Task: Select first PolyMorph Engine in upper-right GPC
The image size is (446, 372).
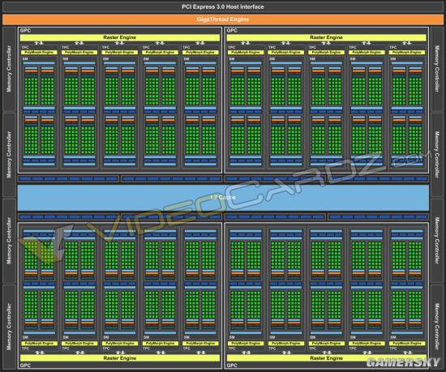Action: click(246, 53)
